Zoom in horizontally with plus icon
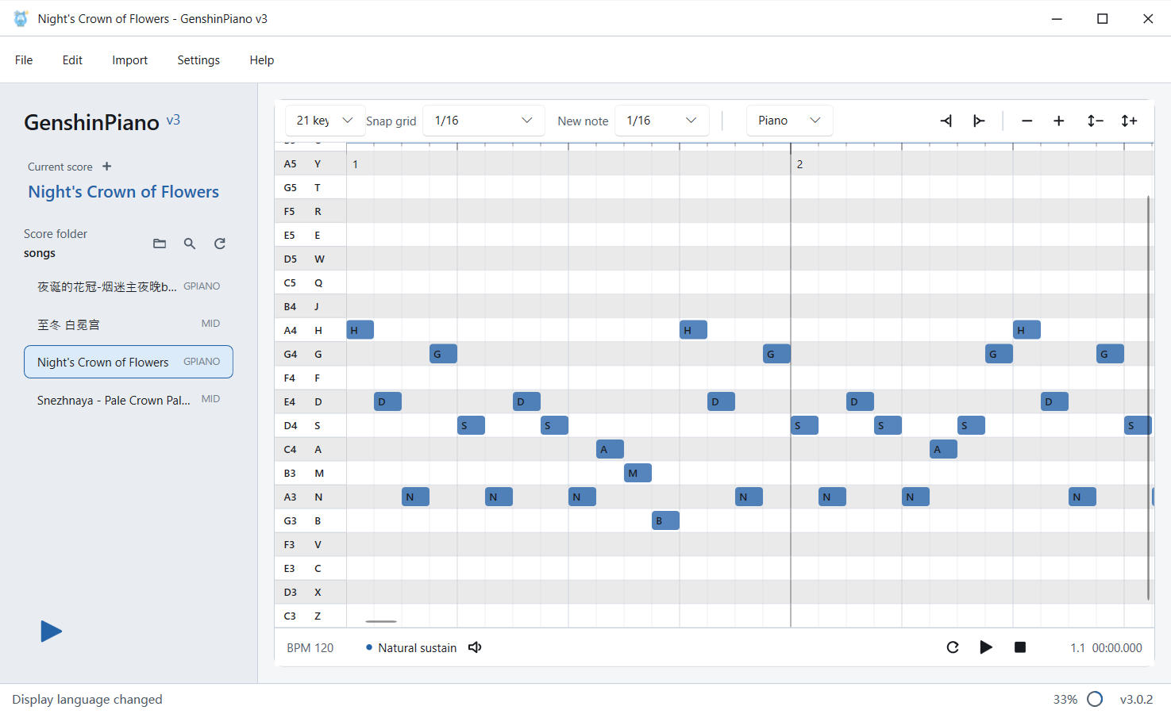 point(1059,121)
